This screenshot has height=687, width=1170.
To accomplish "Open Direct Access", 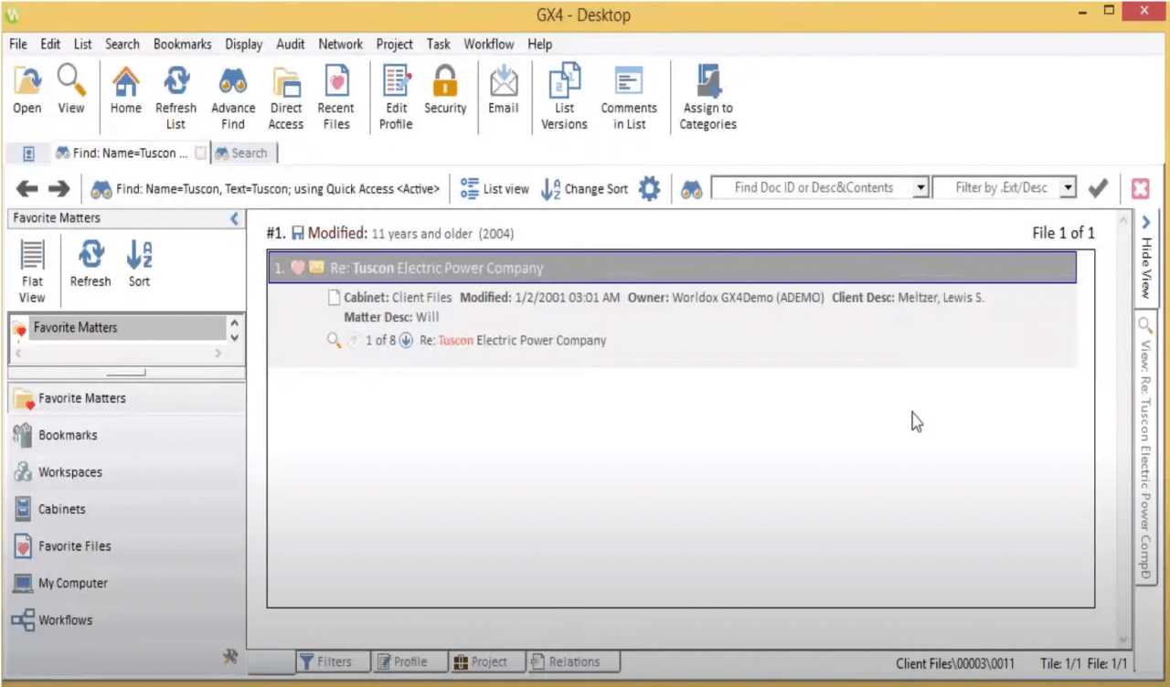I will pyautogui.click(x=285, y=91).
